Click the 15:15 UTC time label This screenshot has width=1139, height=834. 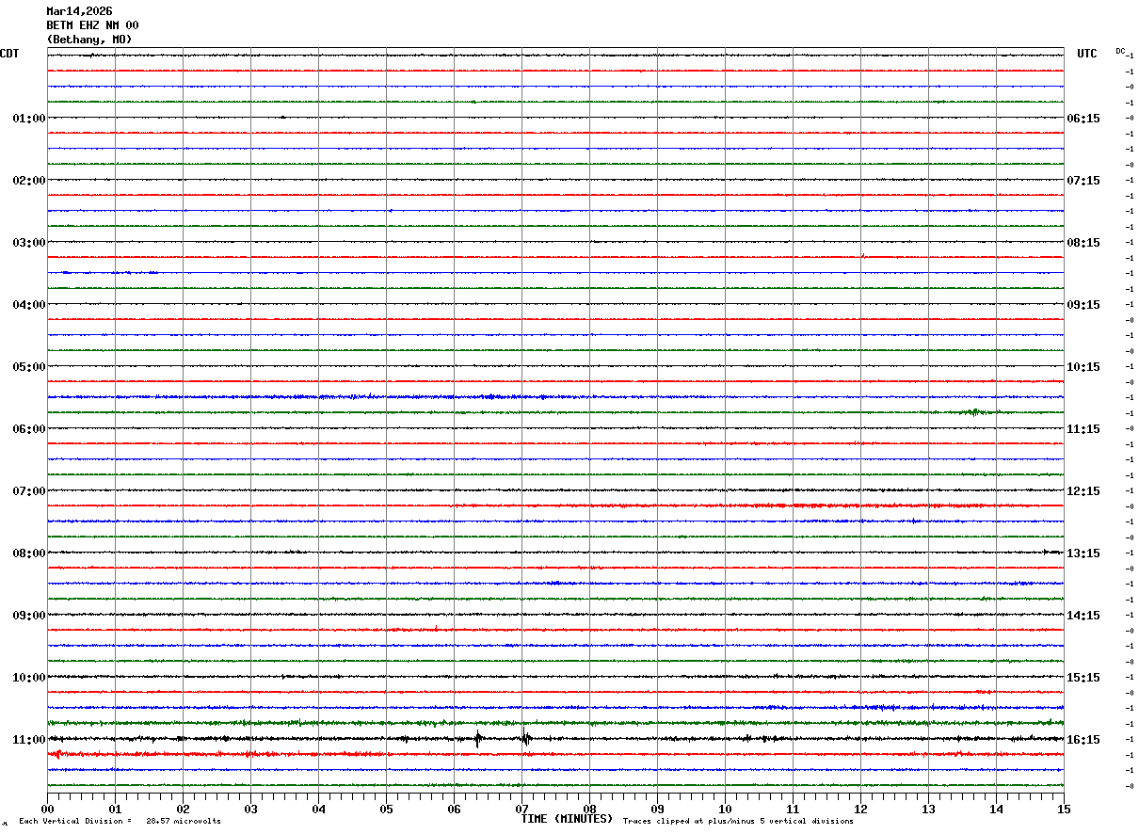(x=1083, y=678)
